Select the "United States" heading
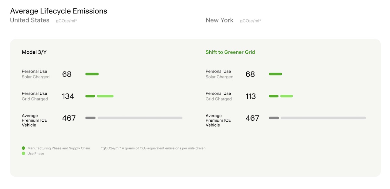The height and width of the screenshot is (189, 390). click(30, 20)
